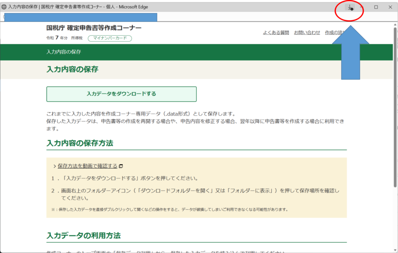Open the 保存方法を動画で確認する link

tap(87, 166)
